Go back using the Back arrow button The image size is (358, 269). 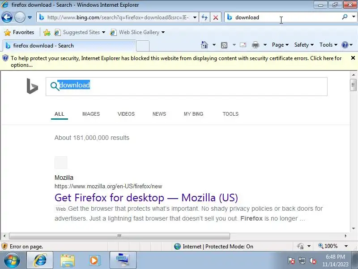7,17
